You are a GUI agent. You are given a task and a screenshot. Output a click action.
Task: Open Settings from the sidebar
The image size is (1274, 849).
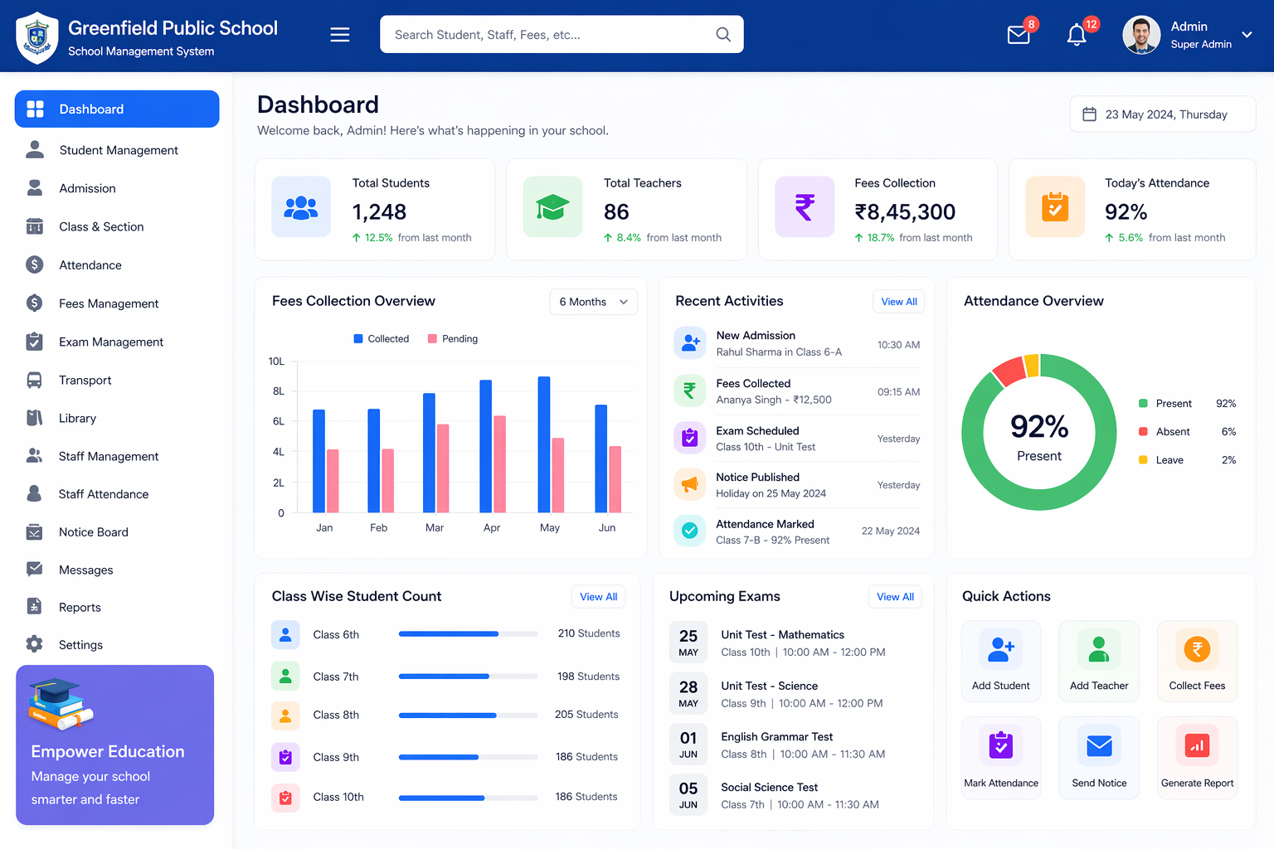point(80,644)
